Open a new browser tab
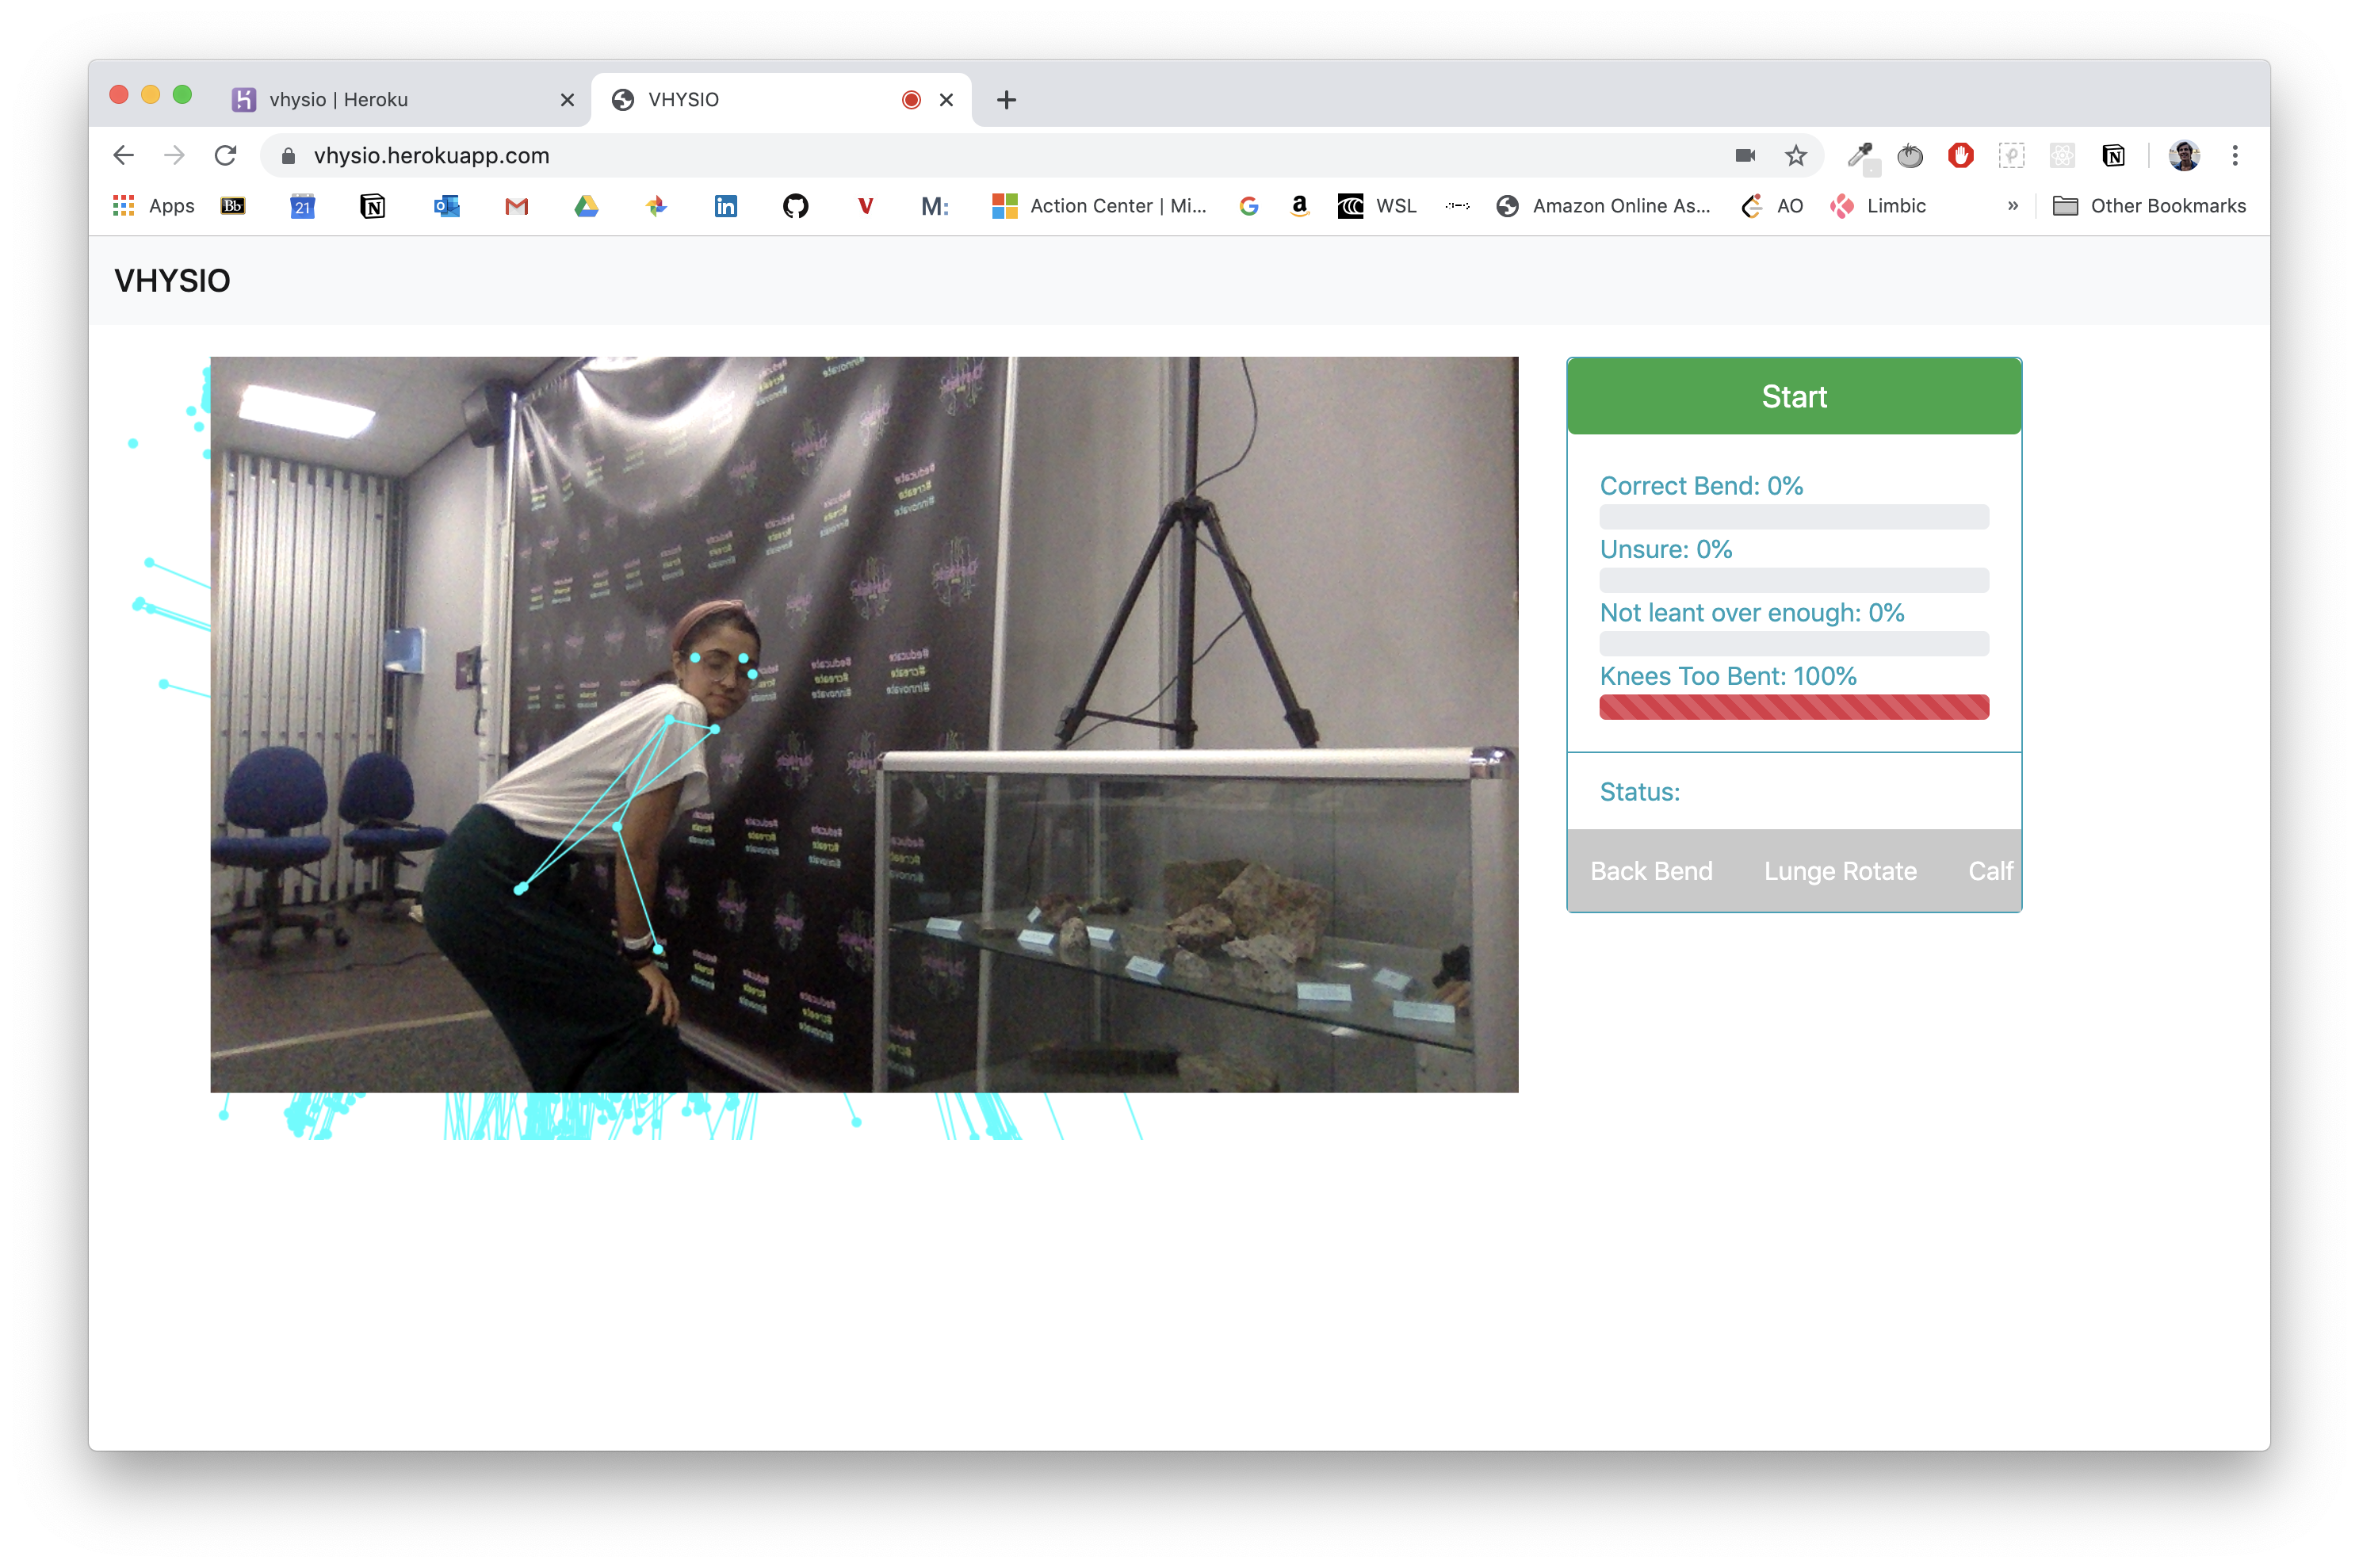Screen dimensions: 2359x1568 pos(1006,99)
